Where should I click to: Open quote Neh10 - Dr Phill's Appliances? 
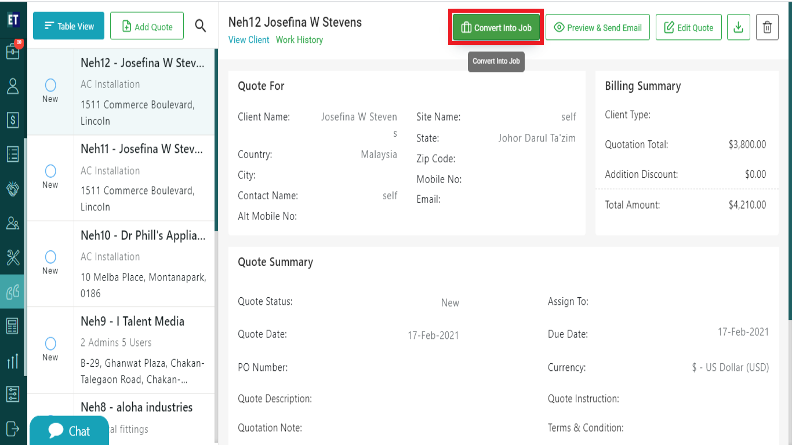pyautogui.click(x=143, y=235)
